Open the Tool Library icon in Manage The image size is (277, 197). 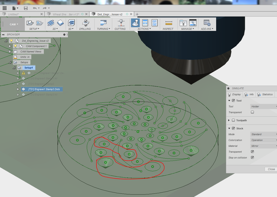pos(183,23)
